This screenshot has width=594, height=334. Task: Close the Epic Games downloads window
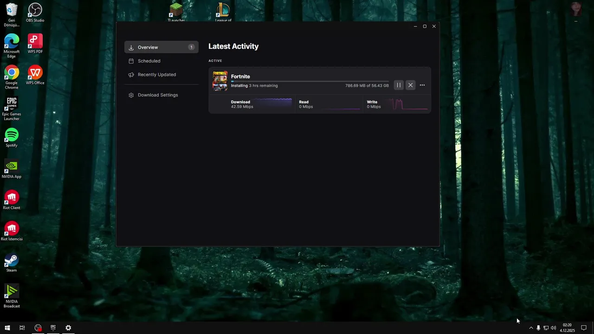(434, 26)
